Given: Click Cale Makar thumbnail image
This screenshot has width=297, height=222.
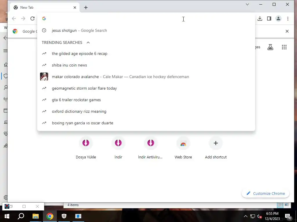Looking at the screenshot, I should [44, 77].
